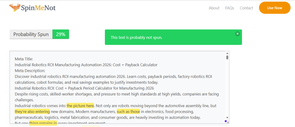Click the SpinMeNot brand name text

tap(38, 8)
